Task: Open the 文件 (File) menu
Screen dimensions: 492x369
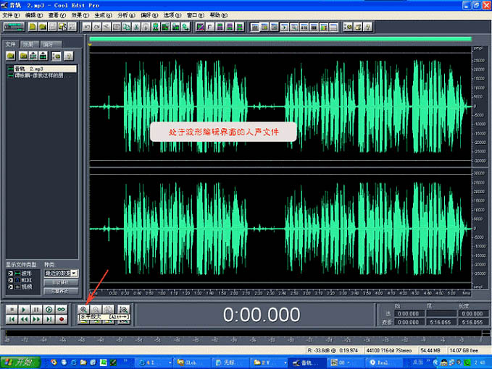Action: [12, 14]
